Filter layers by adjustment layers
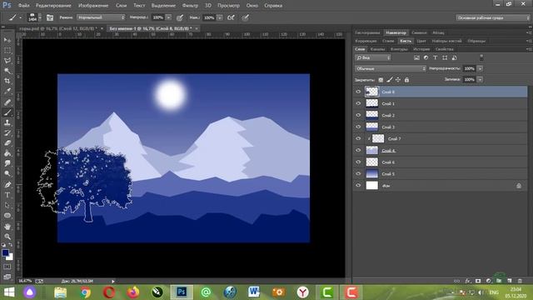The height and width of the screenshot is (300, 533). coord(426,57)
